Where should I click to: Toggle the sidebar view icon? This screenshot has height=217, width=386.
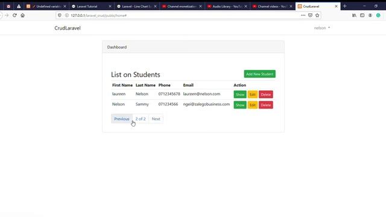click(362, 15)
